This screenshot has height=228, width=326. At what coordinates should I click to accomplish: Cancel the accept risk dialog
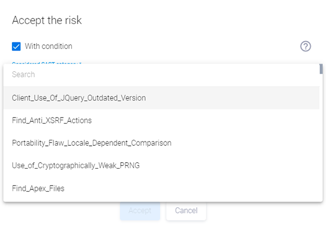coord(186,211)
